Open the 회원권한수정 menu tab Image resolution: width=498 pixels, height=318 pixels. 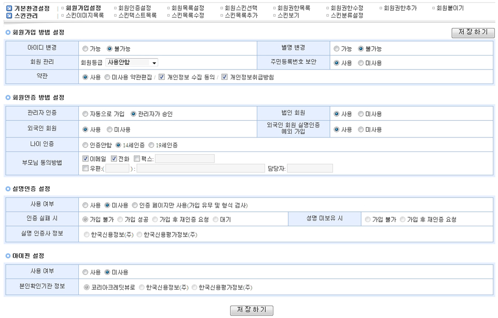coord(347,8)
